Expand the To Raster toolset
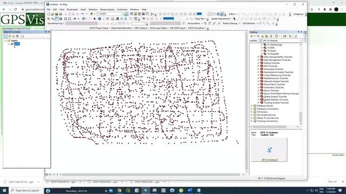 [x=262, y=51]
